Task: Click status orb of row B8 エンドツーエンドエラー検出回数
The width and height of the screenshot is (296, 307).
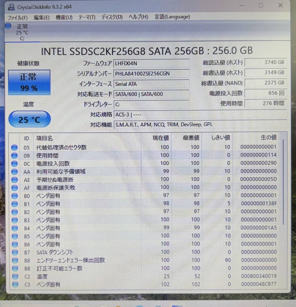Action: (15, 260)
